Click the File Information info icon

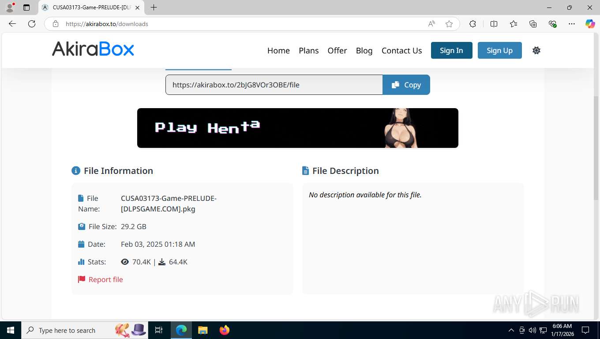click(x=76, y=171)
